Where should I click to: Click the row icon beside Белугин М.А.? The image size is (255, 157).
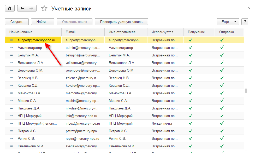tap(11, 55)
